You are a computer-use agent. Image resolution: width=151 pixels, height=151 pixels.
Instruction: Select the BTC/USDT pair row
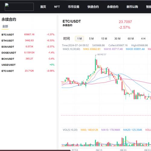(28, 34)
